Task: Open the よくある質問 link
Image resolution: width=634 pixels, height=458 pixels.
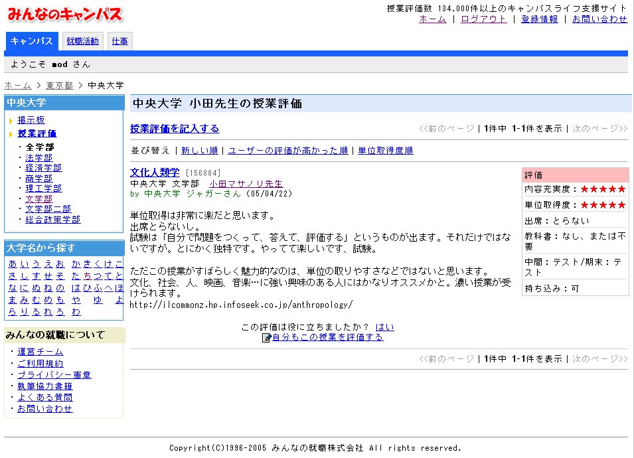Action: click(x=45, y=398)
